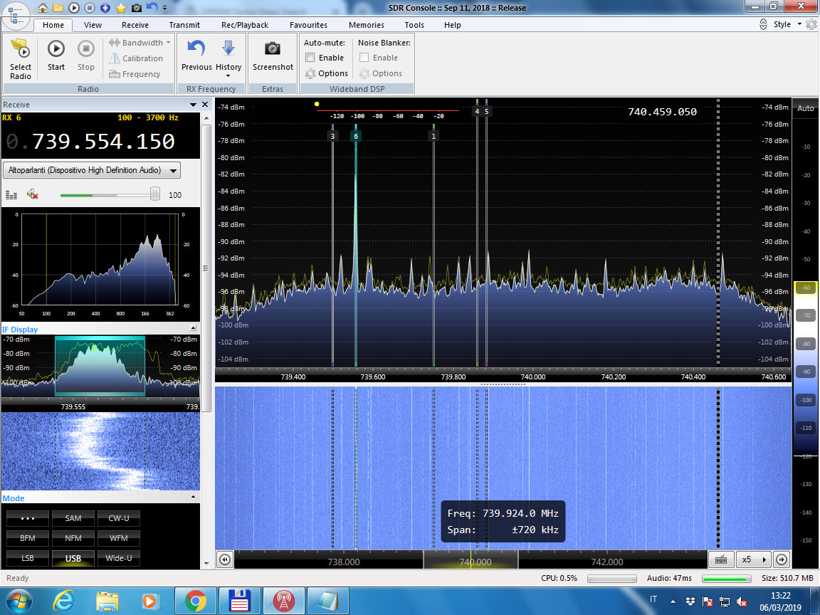The image size is (820, 615).
Task: Click the Home icon in quick access toolbar
Action: (x=43, y=8)
